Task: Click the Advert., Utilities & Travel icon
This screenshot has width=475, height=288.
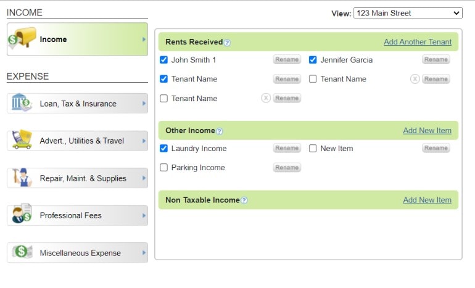Action: pyautogui.click(x=22, y=140)
